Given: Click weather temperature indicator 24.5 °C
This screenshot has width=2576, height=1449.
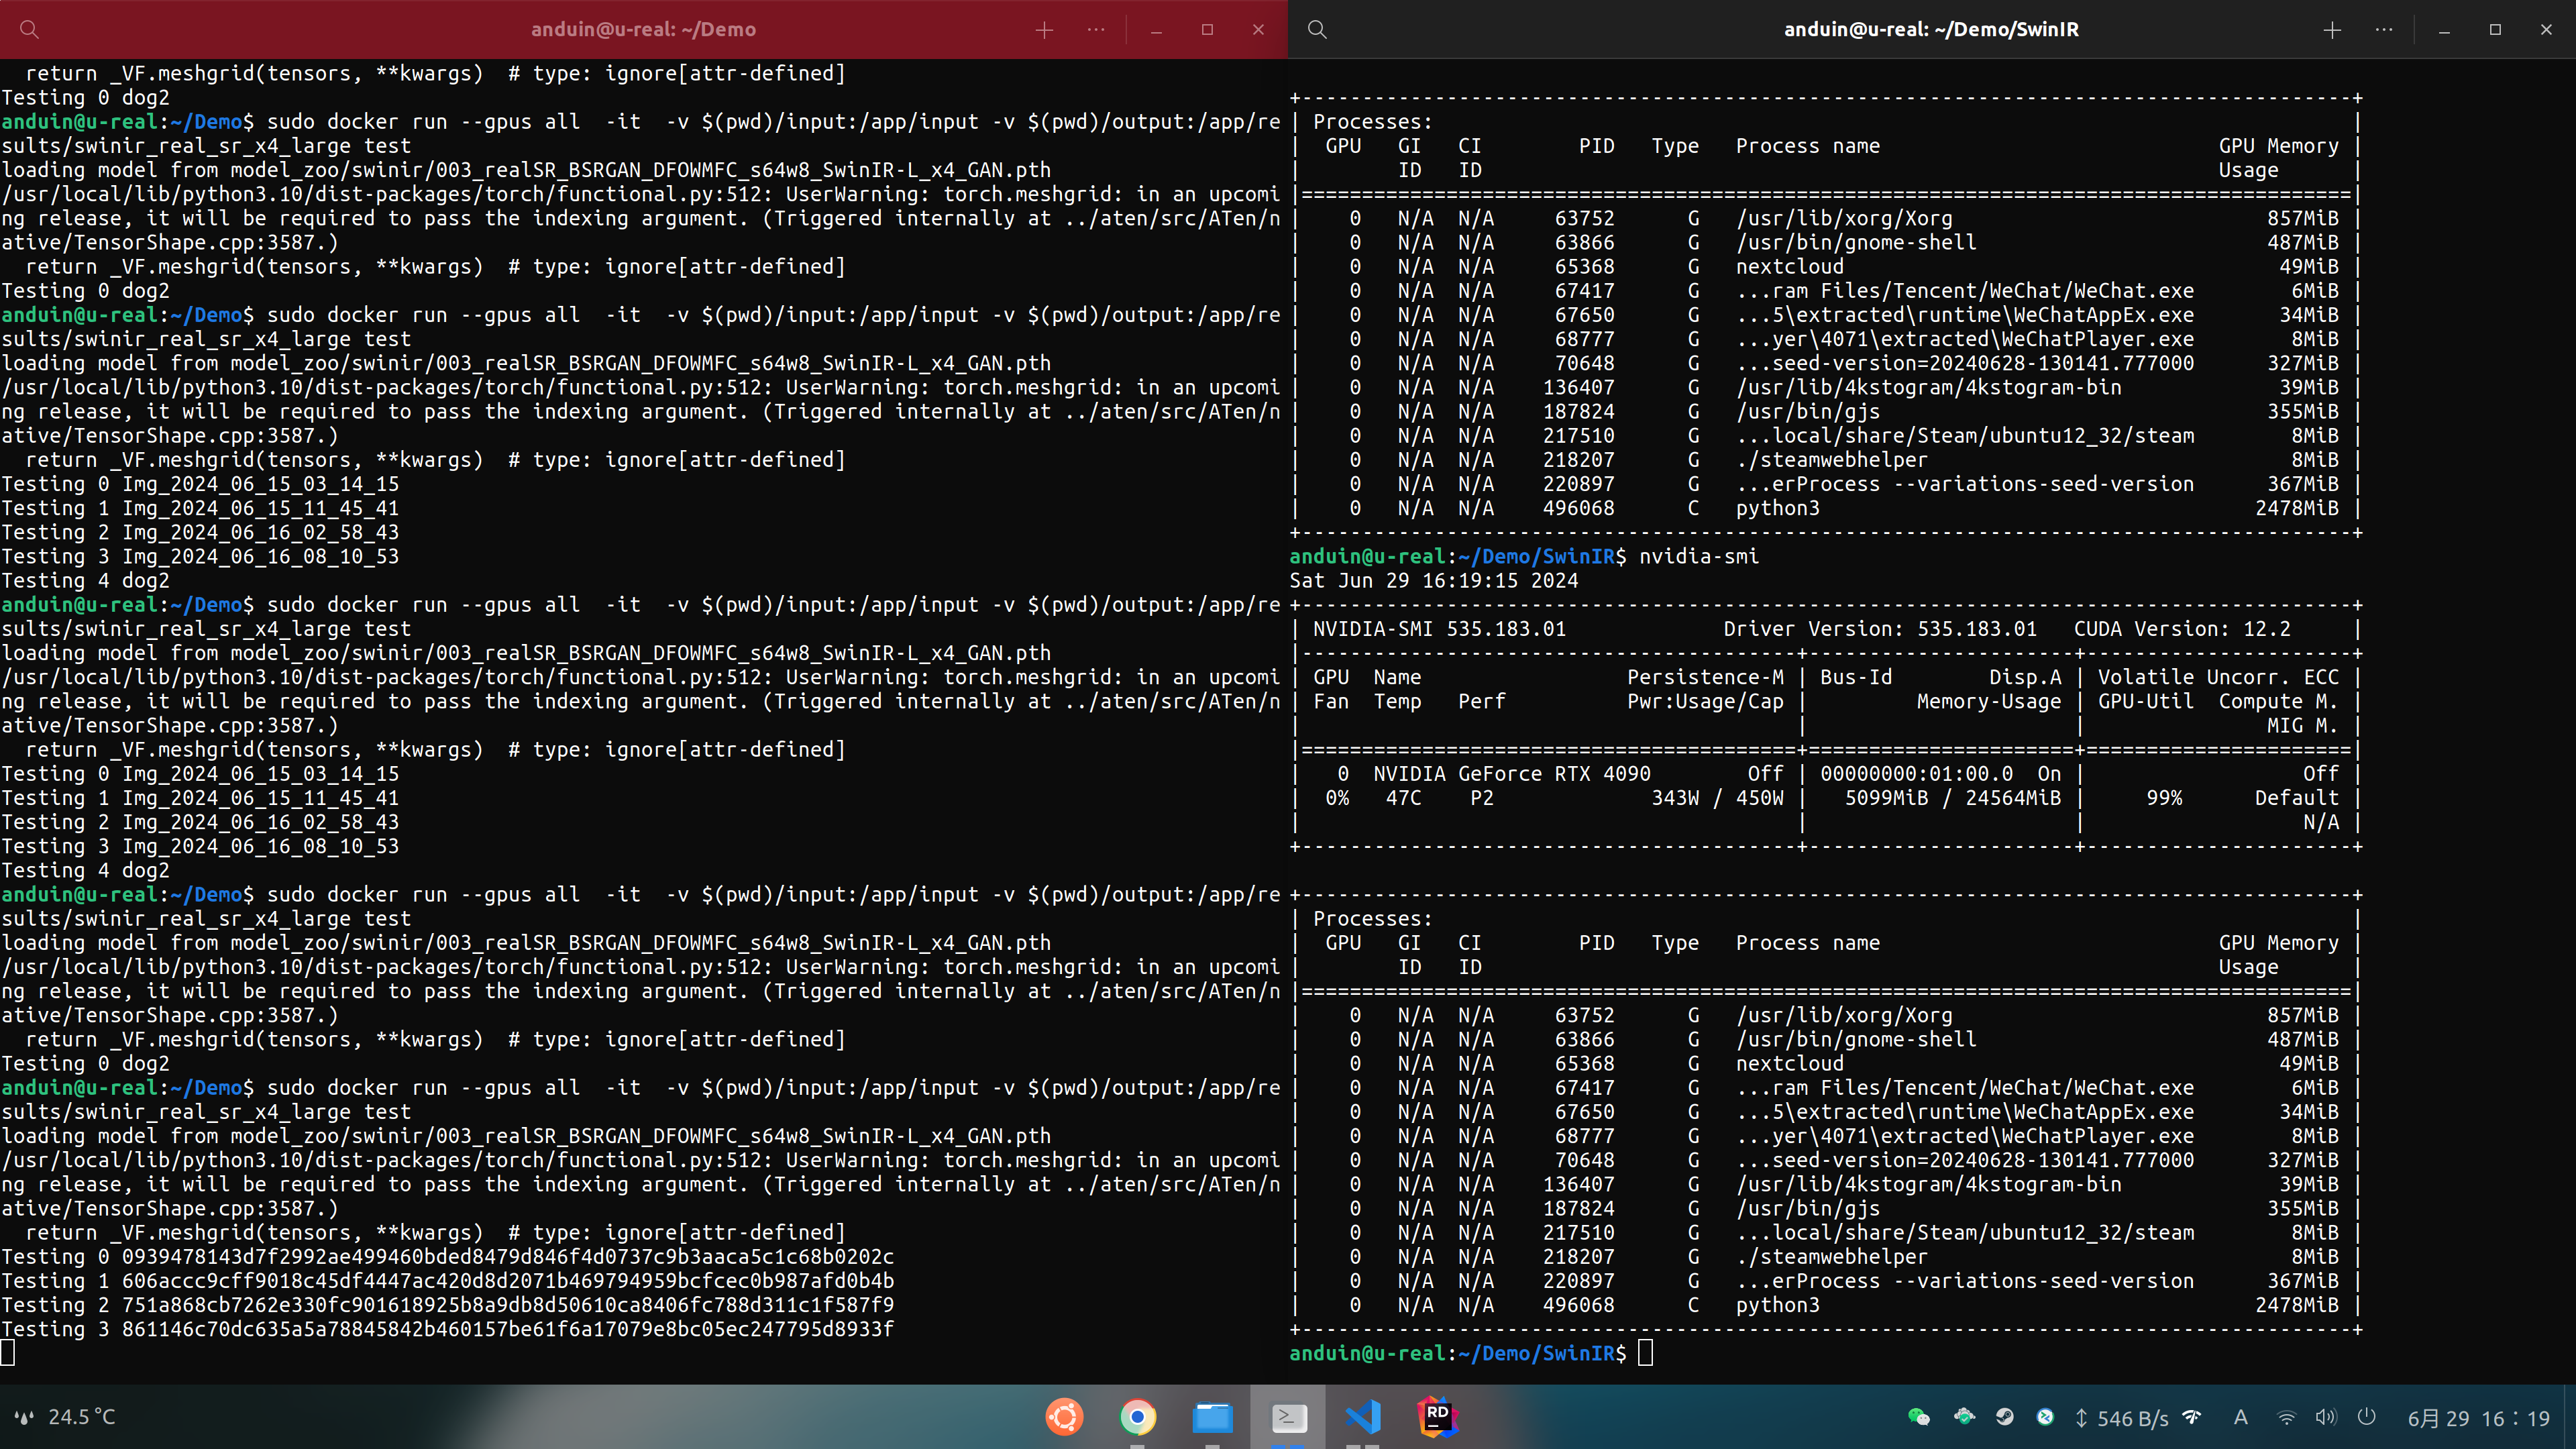Looking at the screenshot, I should tap(66, 1417).
